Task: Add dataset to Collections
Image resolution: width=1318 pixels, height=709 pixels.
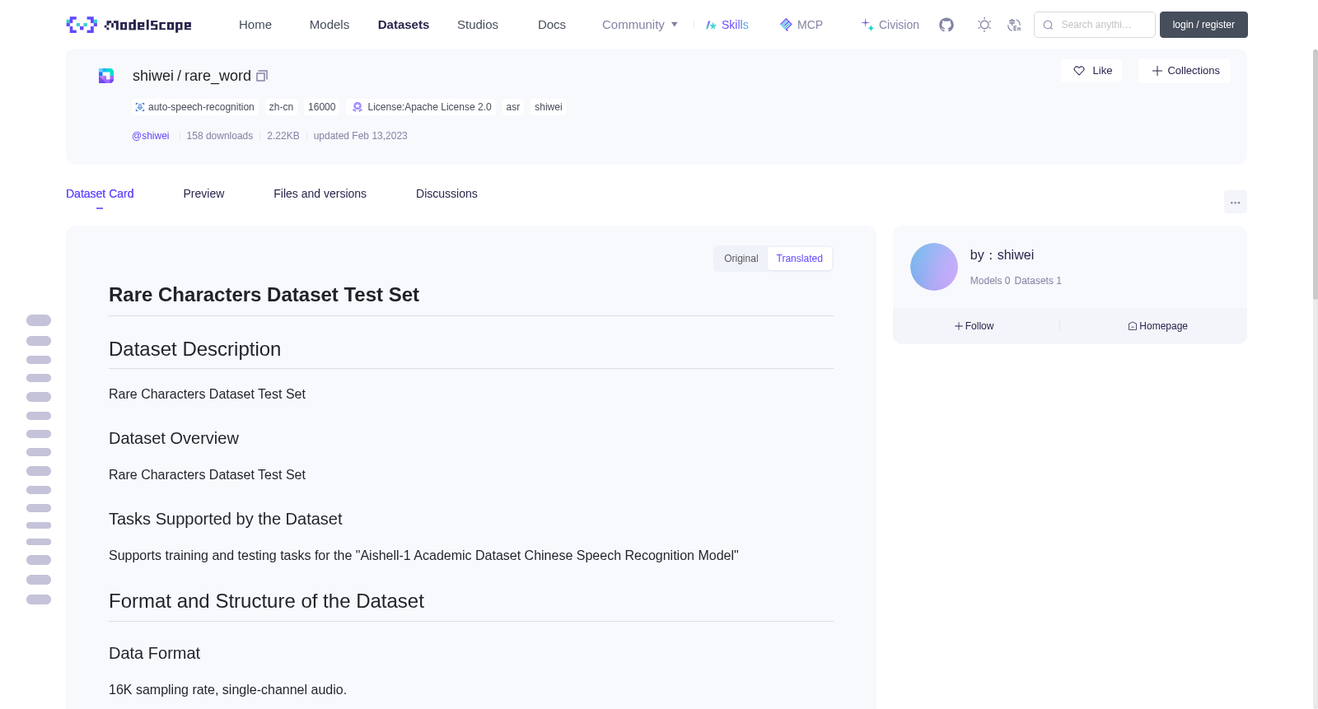Action: 1185,71
